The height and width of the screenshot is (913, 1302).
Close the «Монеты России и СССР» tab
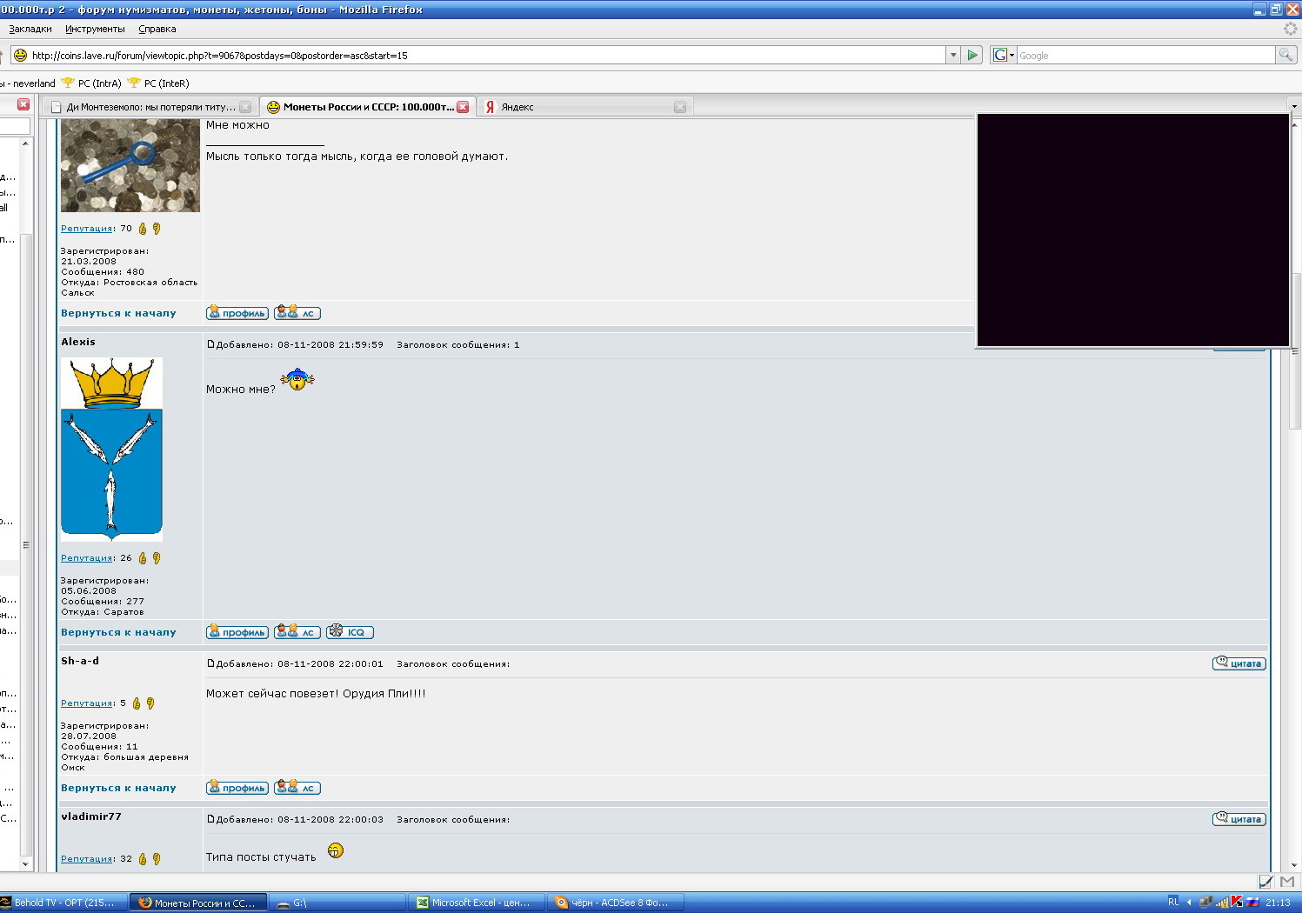coord(463,107)
